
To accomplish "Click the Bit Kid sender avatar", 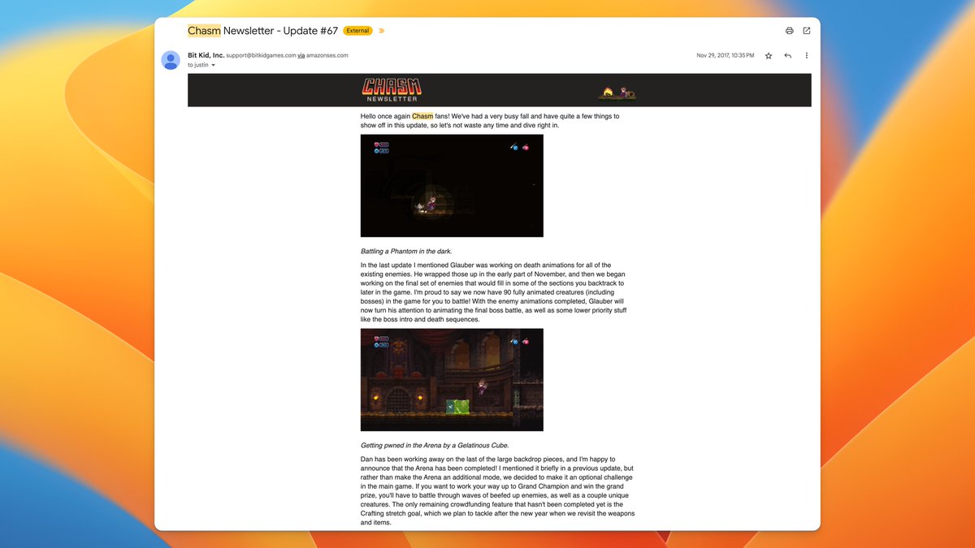I will click(x=171, y=60).
